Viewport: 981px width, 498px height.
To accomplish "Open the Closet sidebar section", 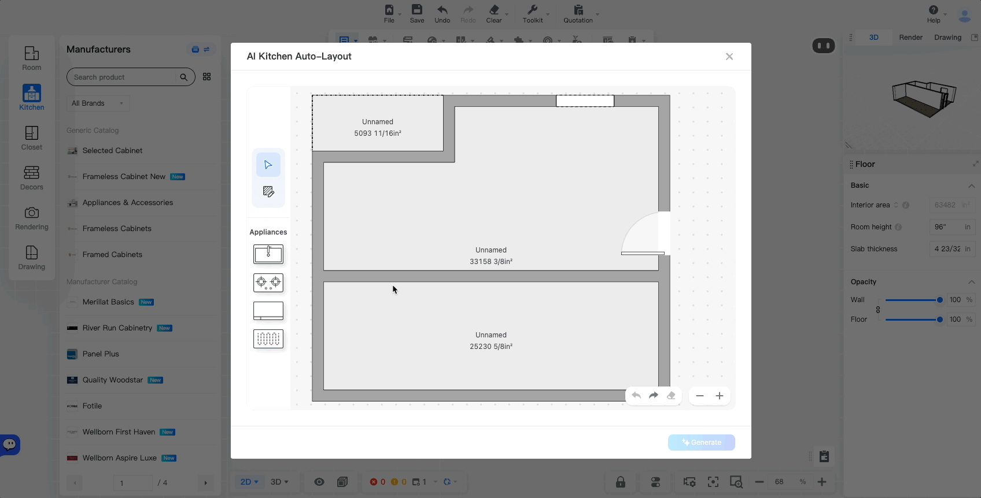I will tap(32, 139).
